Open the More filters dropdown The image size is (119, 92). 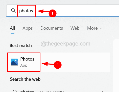94,28
